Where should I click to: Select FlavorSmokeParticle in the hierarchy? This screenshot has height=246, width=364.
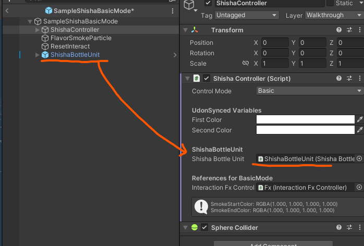[x=81, y=38]
